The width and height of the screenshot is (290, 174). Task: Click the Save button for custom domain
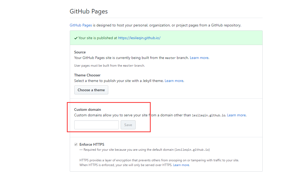point(128,125)
